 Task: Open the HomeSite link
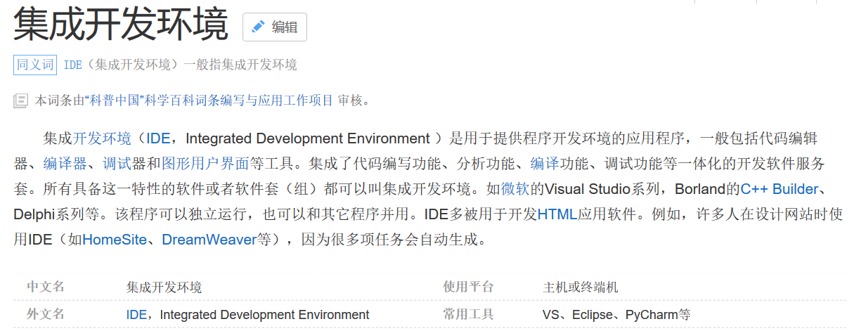click(115, 240)
